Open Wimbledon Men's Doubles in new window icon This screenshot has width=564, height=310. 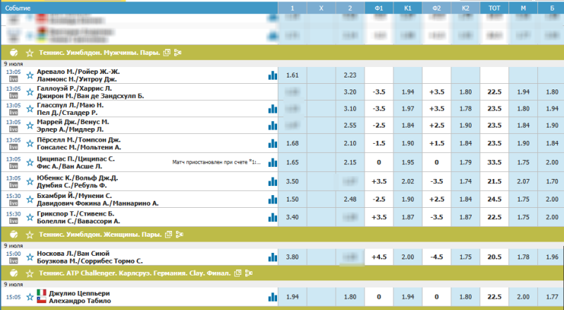tap(167, 52)
